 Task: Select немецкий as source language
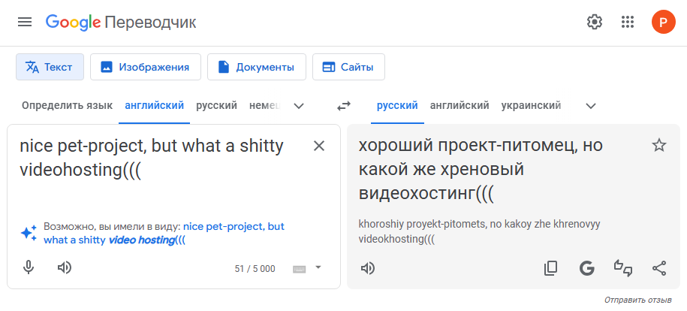click(264, 106)
